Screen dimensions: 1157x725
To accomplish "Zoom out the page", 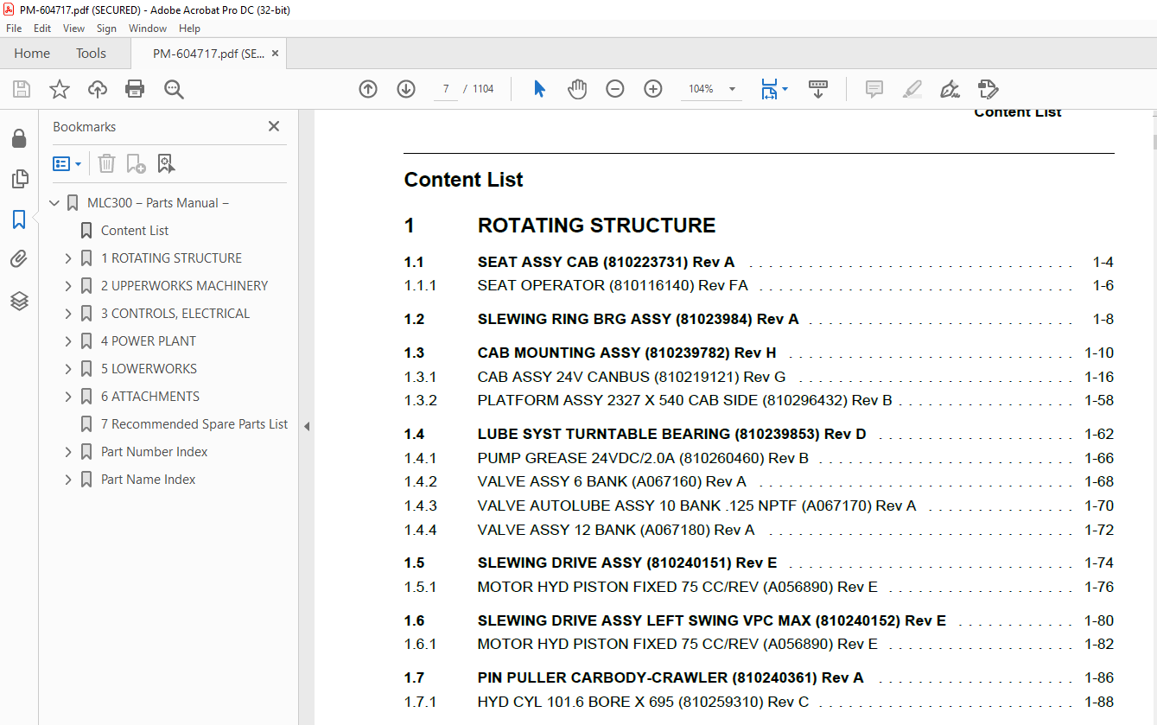I will click(x=615, y=89).
